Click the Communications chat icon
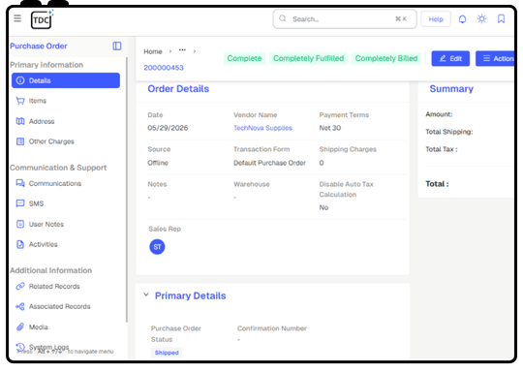The width and height of the screenshot is (523, 372). 20,183
